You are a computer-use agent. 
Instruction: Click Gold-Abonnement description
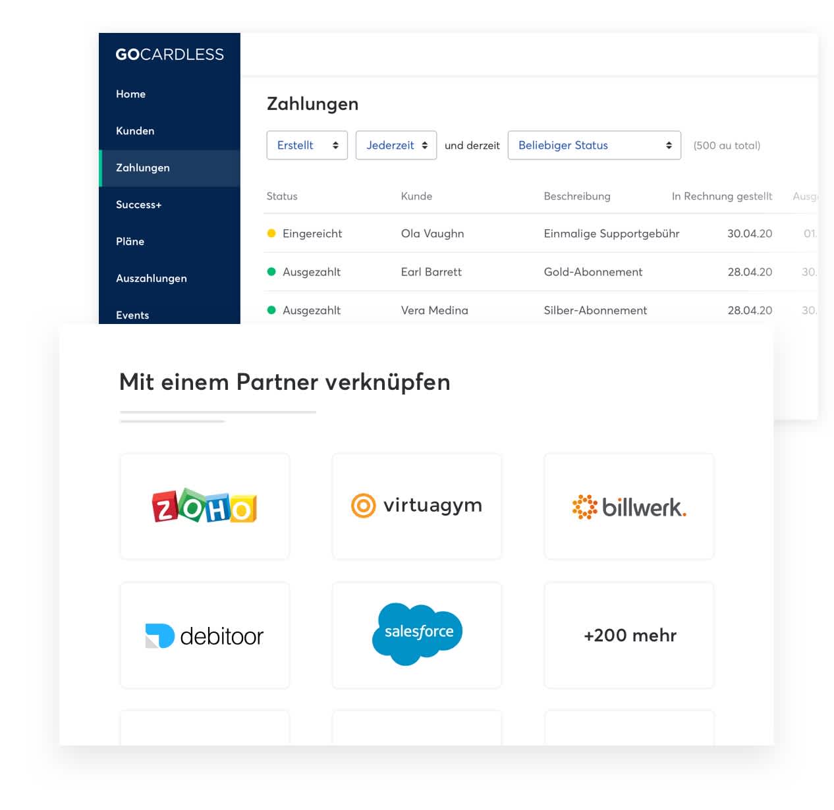click(593, 272)
